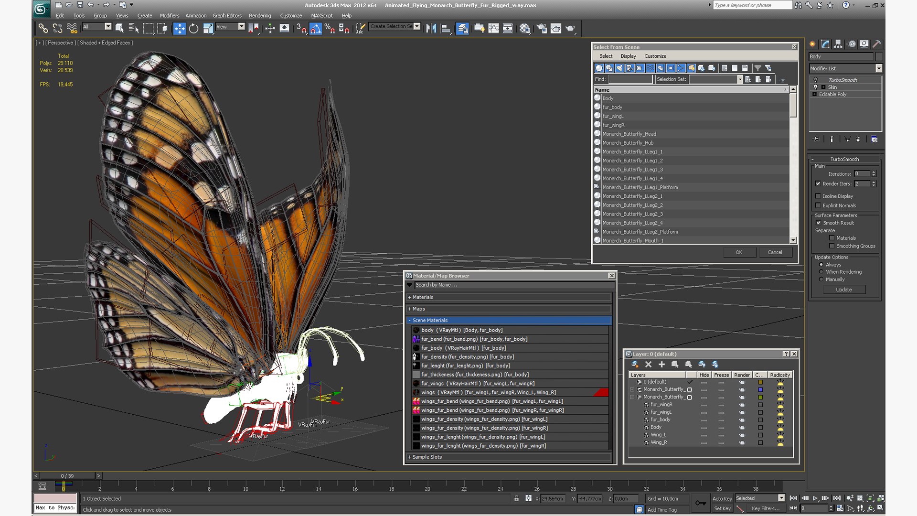Open Display menu in Select From Scene
The image size is (917, 516).
click(x=628, y=56)
